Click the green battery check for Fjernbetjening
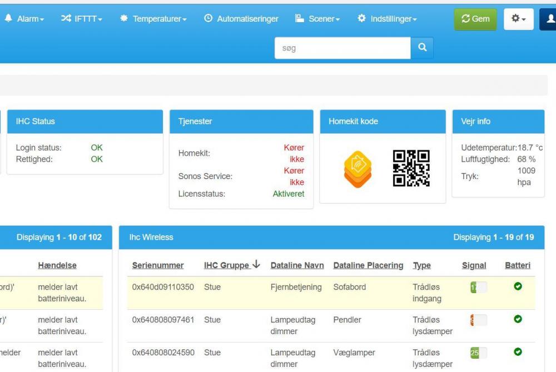The width and height of the screenshot is (556, 372). 518,287
